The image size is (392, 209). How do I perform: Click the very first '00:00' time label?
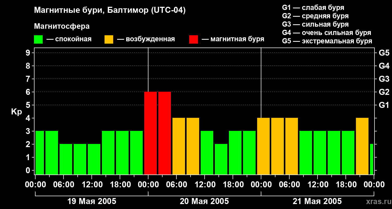(x=36, y=185)
